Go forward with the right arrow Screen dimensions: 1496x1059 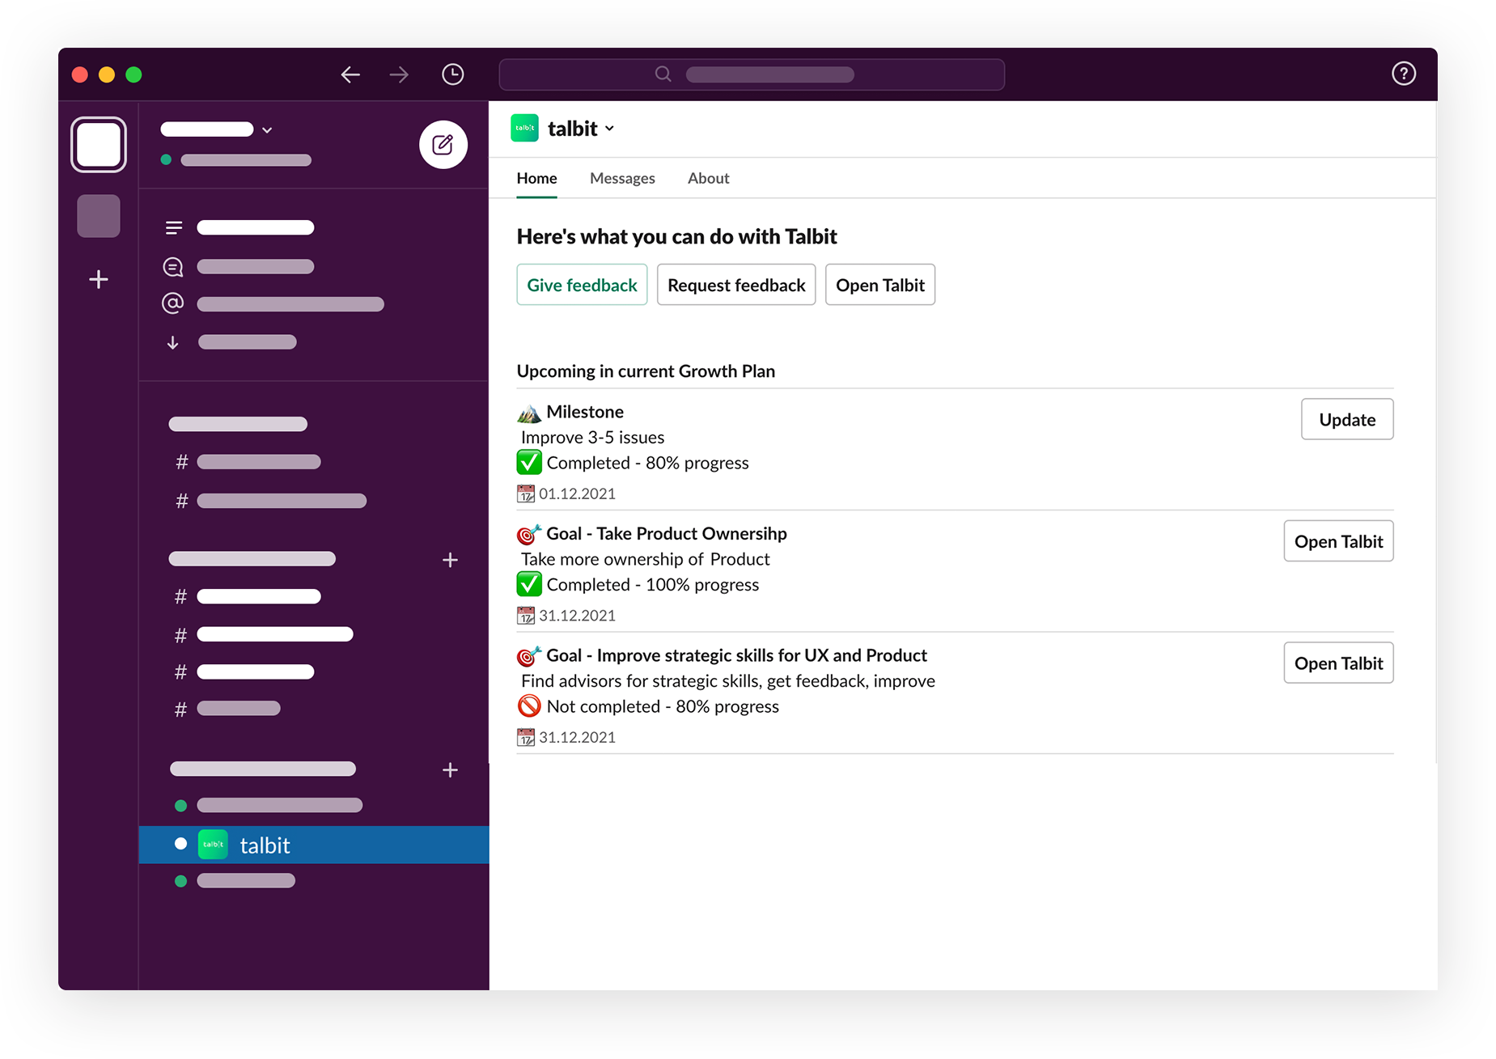click(399, 74)
